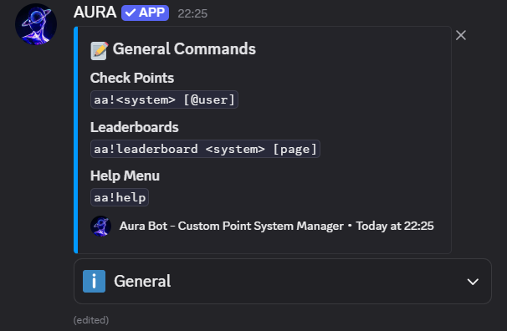Image resolution: width=507 pixels, height=331 pixels.
Task: Dismiss the embed with the X icon
Action: click(x=461, y=35)
